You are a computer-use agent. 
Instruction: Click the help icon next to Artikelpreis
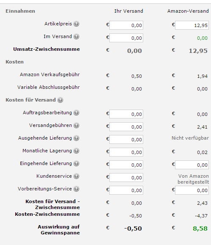point(76,24)
